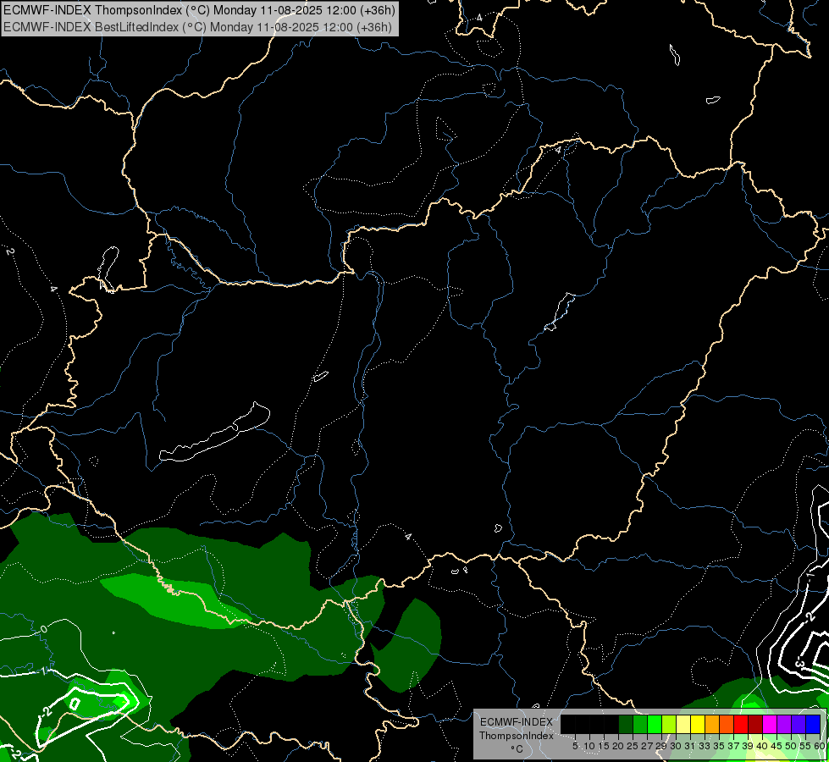Screen dimensions: 829x762
Task: Click the legend tick value 40
Action: tap(762, 746)
